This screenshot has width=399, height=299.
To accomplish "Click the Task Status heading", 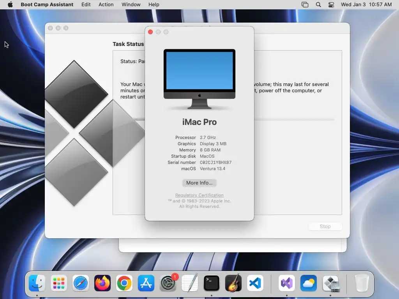I will point(128,44).
